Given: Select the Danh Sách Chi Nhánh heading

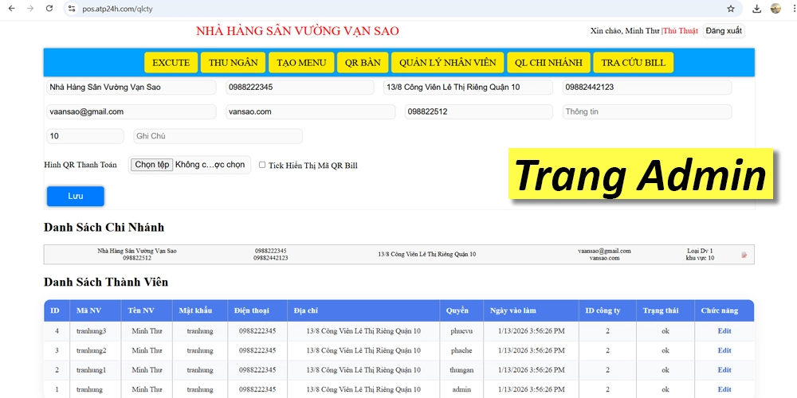Looking at the screenshot, I should pyautogui.click(x=104, y=227).
